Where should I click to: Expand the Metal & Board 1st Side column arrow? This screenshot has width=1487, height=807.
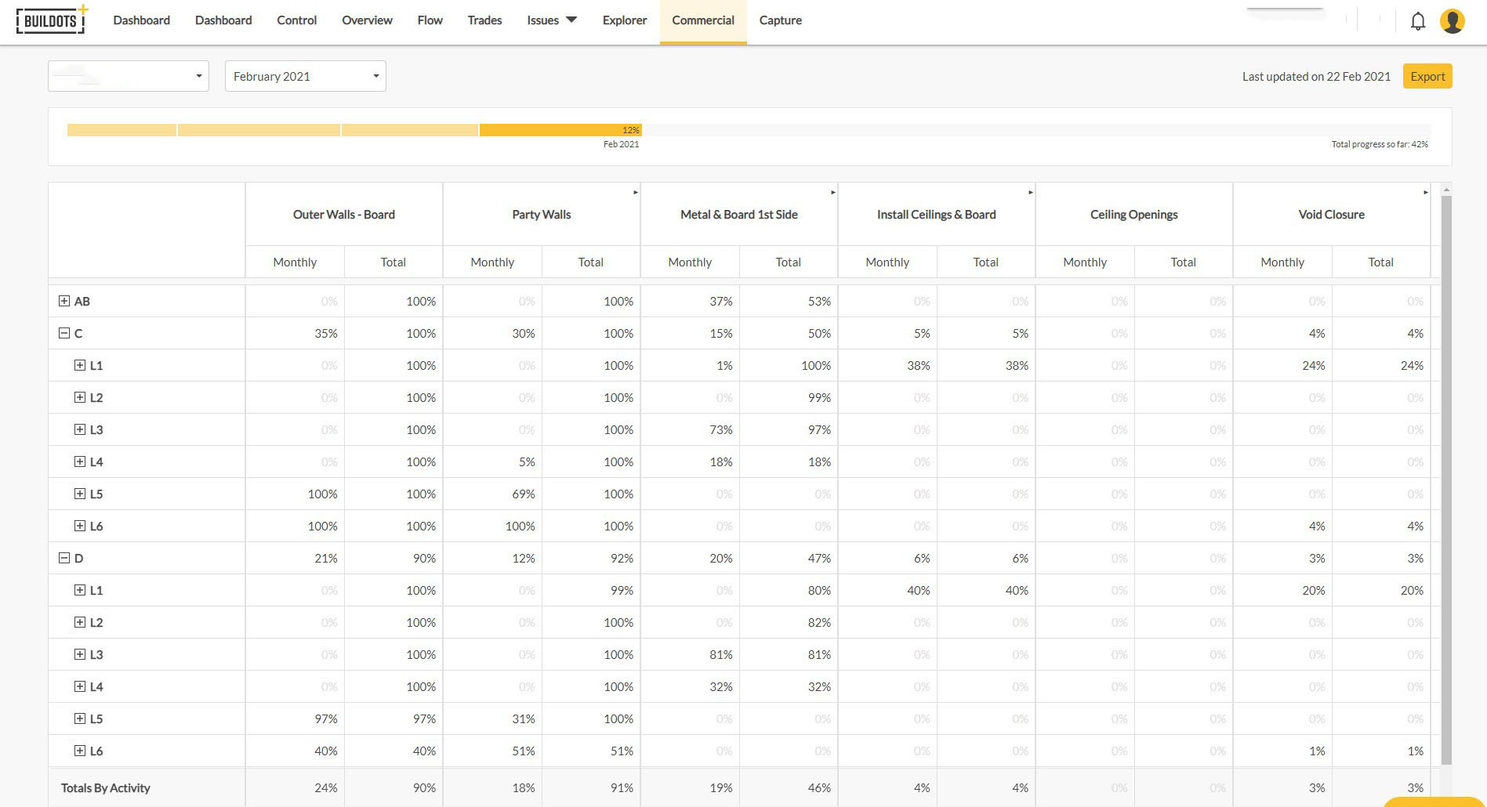click(832, 192)
